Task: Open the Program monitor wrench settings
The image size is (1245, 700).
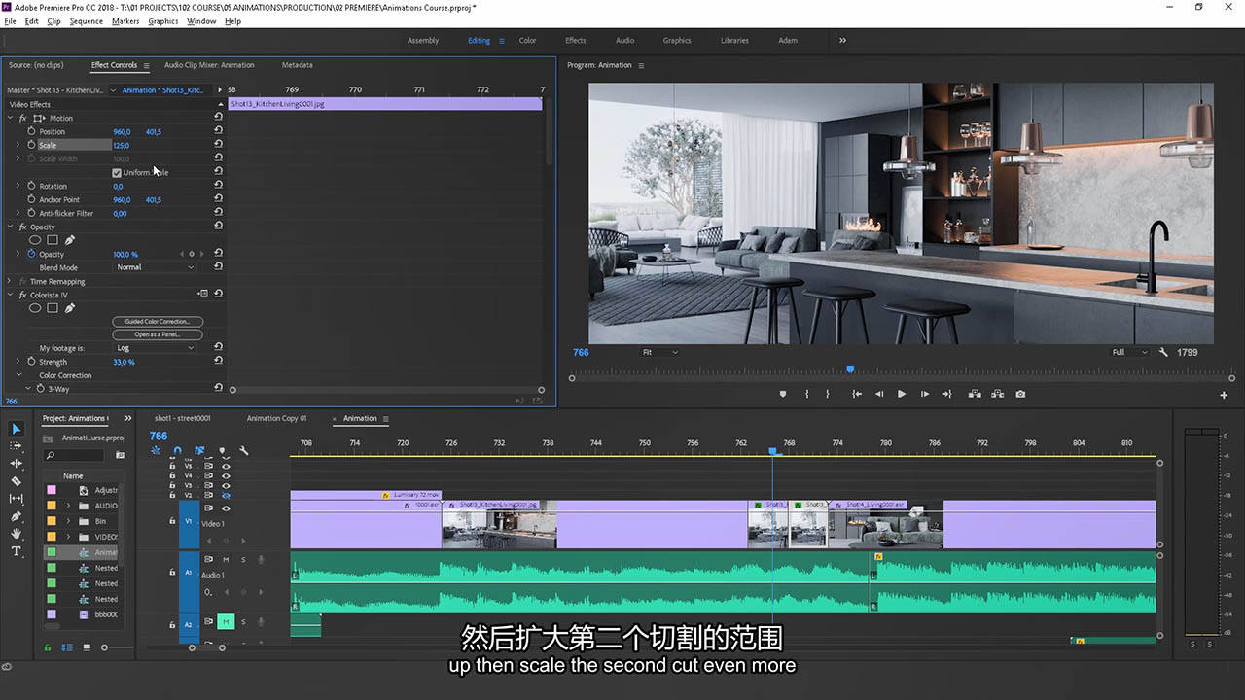Action: tap(1163, 352)
